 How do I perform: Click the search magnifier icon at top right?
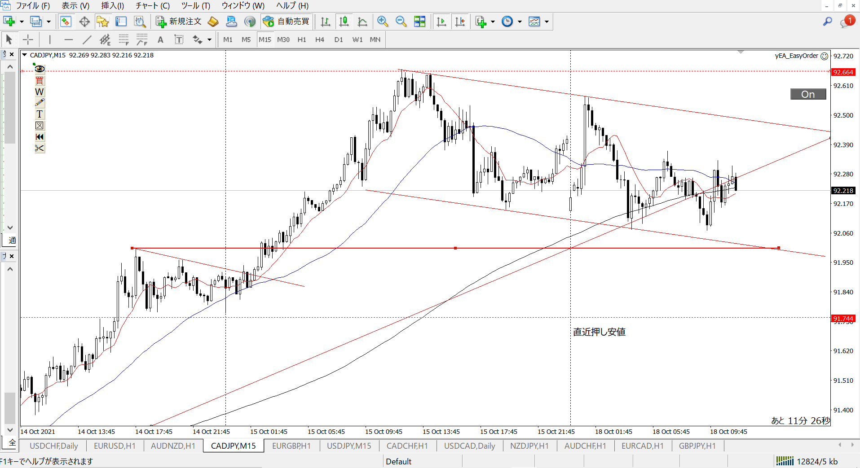pos(827,21)
